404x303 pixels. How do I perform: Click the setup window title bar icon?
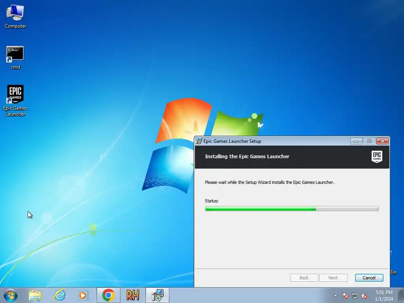click(x=199, y=141)
